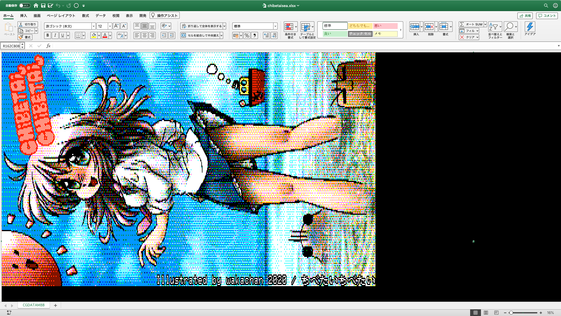Click the Tell Me (操作アシスト) box
Image resolution: width=561 pixels, height=316 pixels.
(165, 16)
